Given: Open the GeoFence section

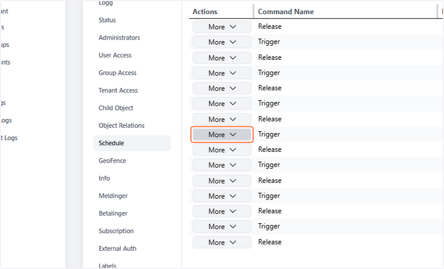Looking at the screenshot, I should coord(112,161).
